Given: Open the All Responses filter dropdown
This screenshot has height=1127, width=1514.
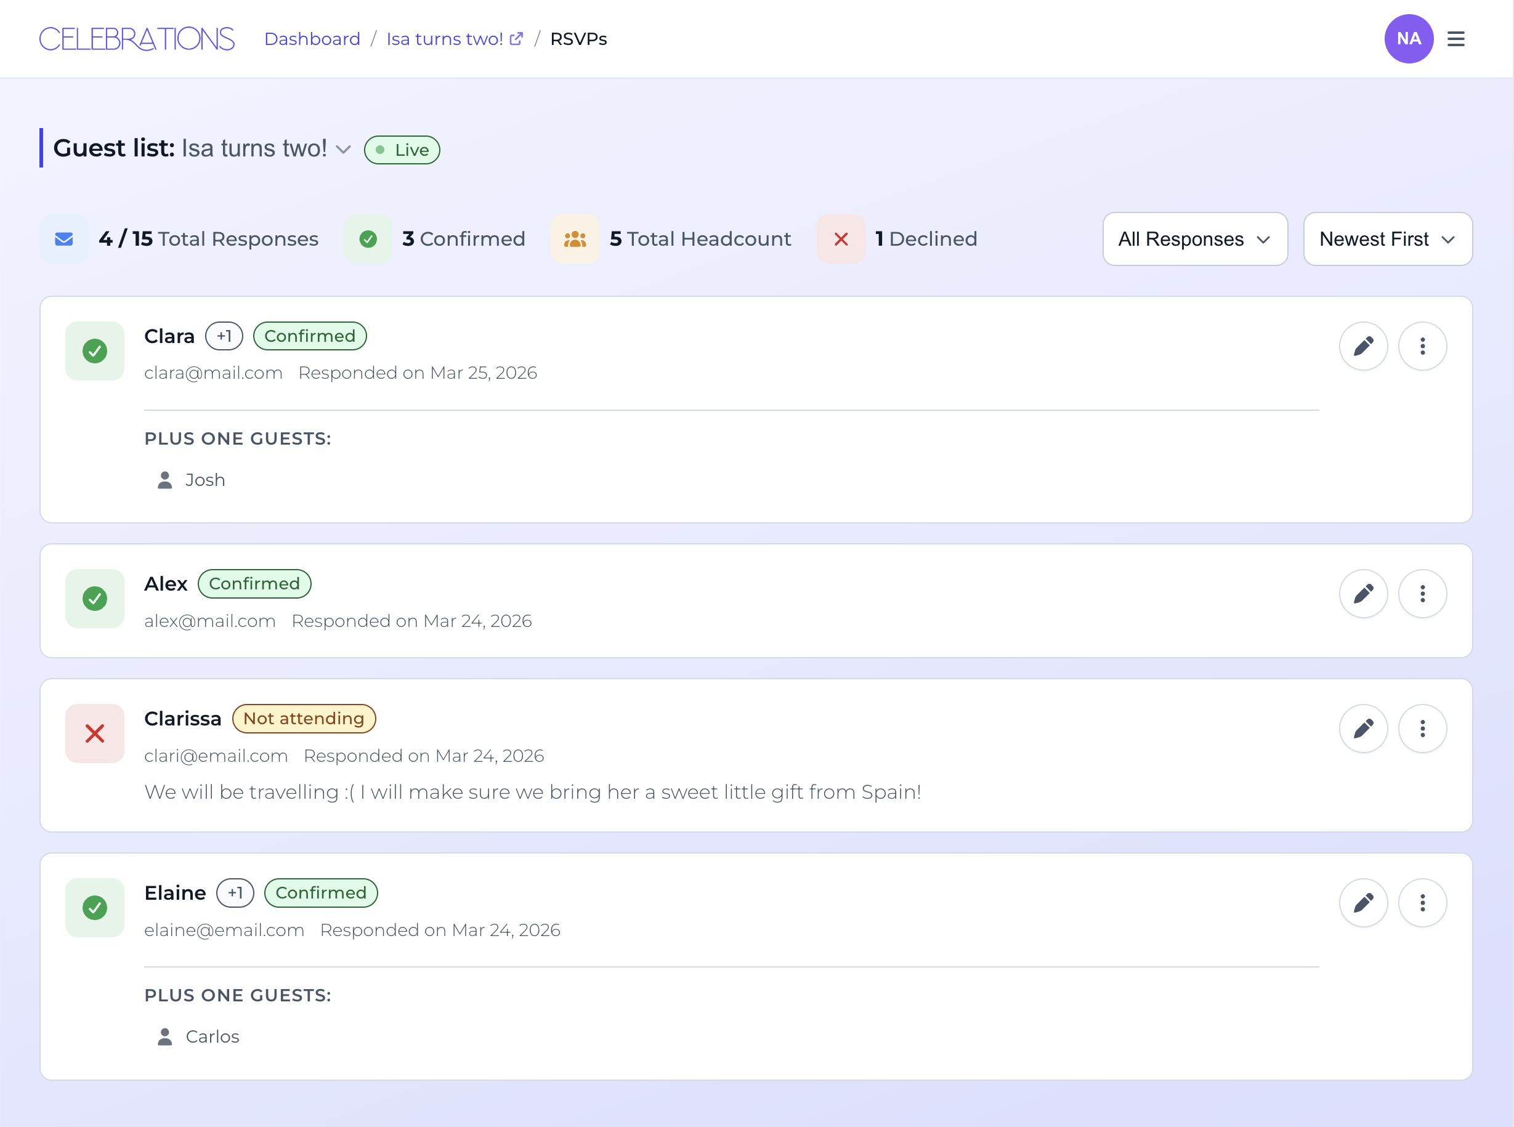Looking at the screenshot, I should (x=1194, y=239).
